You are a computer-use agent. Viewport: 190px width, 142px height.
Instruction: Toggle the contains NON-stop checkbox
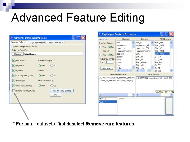13,86
